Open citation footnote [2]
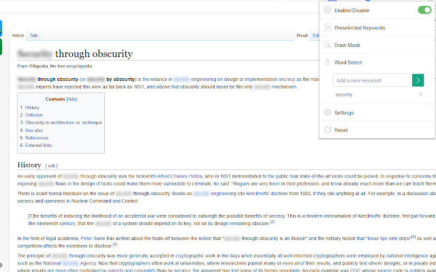 point(272,222)
